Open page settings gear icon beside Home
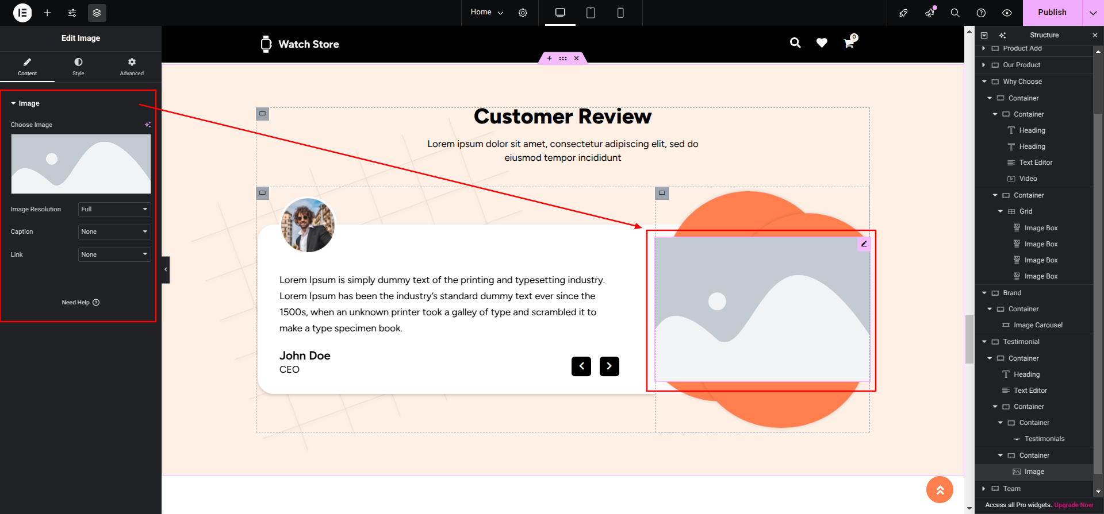 click(523, 13)
